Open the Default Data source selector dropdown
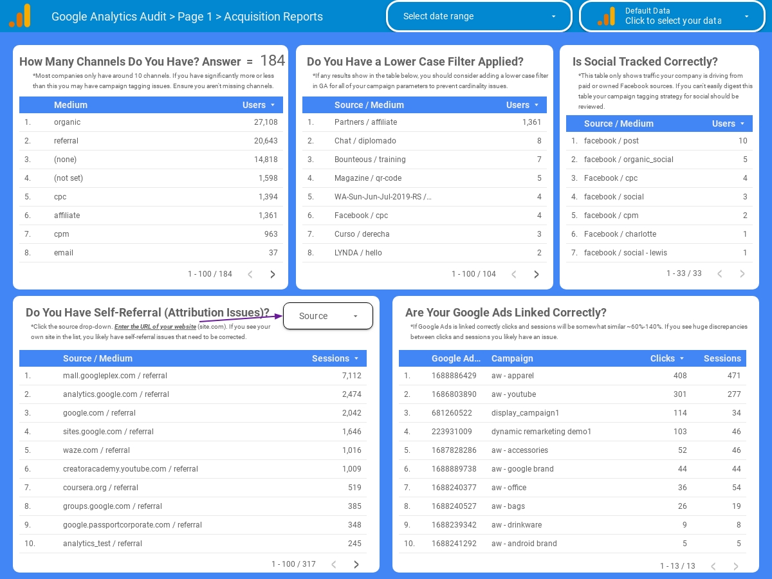Screen dimensions: 772x579 pyautogui.click(x=746, y=16)
